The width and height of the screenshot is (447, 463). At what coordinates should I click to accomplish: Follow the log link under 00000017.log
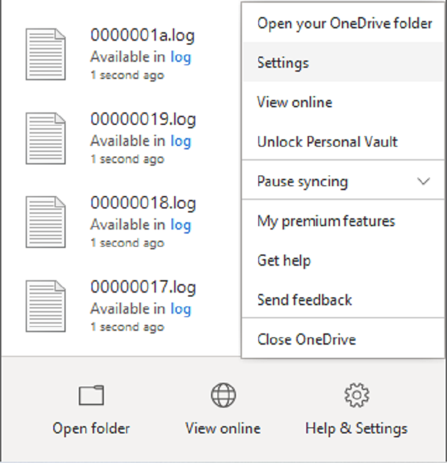[x=181, y=310]
